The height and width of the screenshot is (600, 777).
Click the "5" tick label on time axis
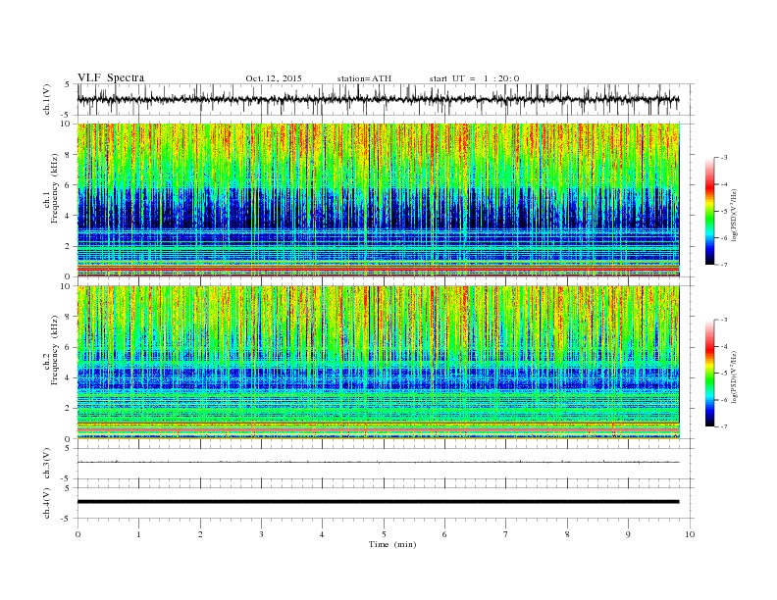point(384,534)
